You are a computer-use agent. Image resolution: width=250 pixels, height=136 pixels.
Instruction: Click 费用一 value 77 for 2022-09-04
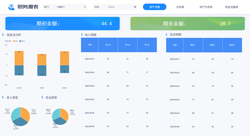193,100
